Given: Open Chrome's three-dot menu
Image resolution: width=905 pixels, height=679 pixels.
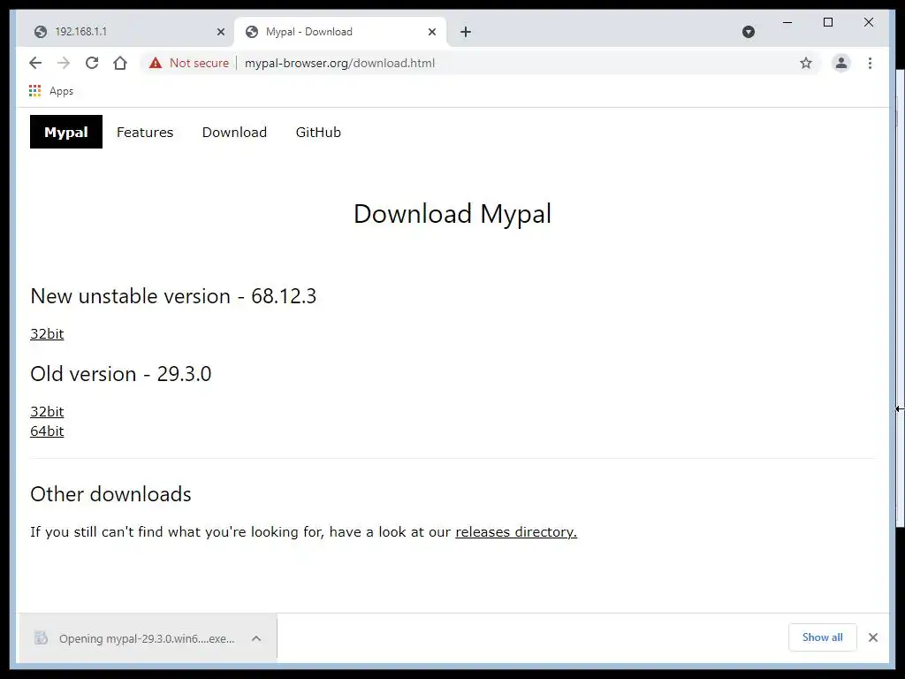Looking at the screenshot, I should pyautogui.click(x=870, y=63).
